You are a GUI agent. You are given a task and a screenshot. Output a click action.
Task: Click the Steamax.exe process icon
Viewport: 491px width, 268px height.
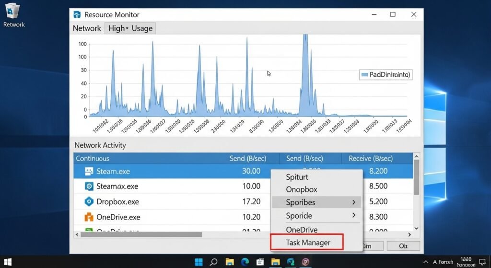pos(89,186)
